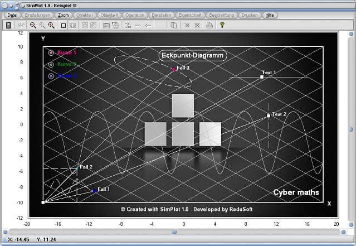Click the copy pages icon
The height and width of the screenshot is (246, 356).
pyautogui.click(x=173, y=25)
